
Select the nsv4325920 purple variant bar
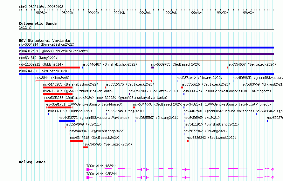[186, 101]
